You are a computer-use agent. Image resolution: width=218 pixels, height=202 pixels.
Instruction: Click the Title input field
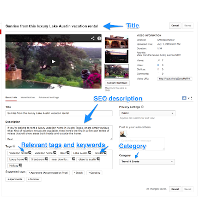point(59,113)
